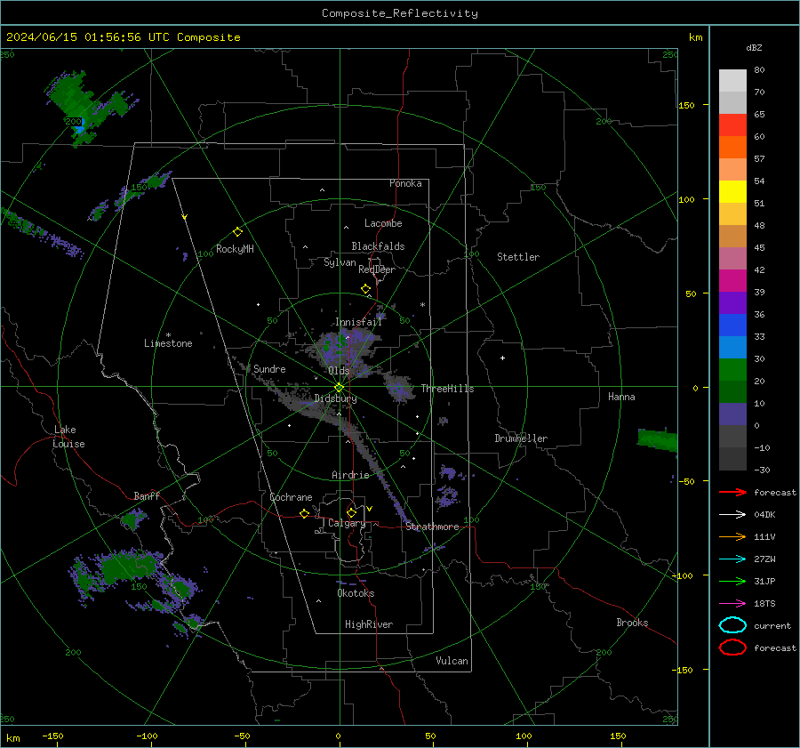This screenshot has height=748, width=800.
Task: Click yellow diamond marker beside RockyMH
Action: click(237, 232)
